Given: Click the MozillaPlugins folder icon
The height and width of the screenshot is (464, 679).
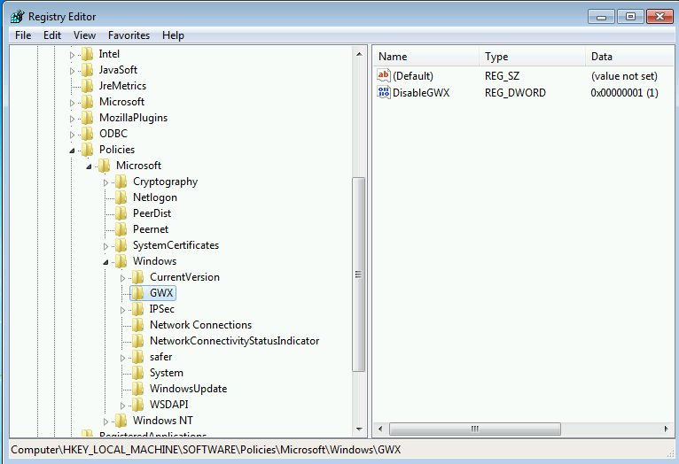Looking at the screenshot, I should [x=87, y=118].
